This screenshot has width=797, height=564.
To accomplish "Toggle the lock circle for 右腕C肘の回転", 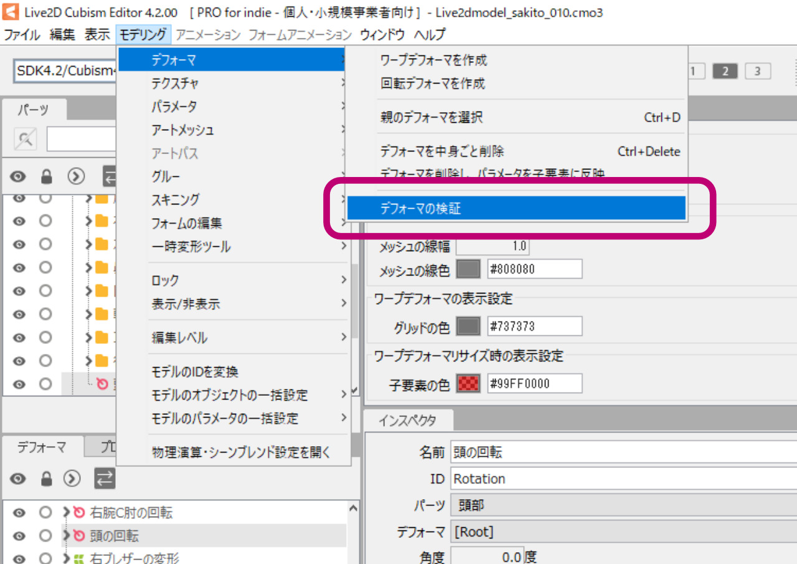I will (45, 513).
